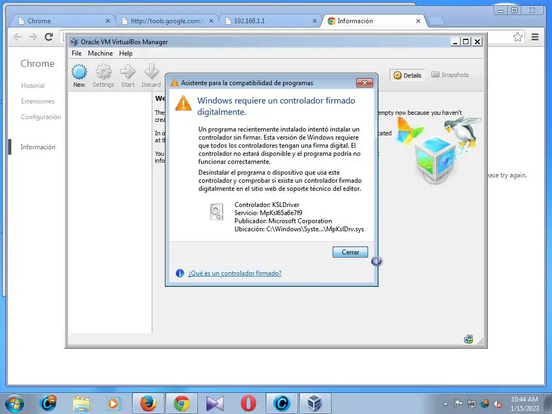Screen dimensions: 552x414
Task: Close the 192.168.1.1 tab
Action: coord(315,21)
